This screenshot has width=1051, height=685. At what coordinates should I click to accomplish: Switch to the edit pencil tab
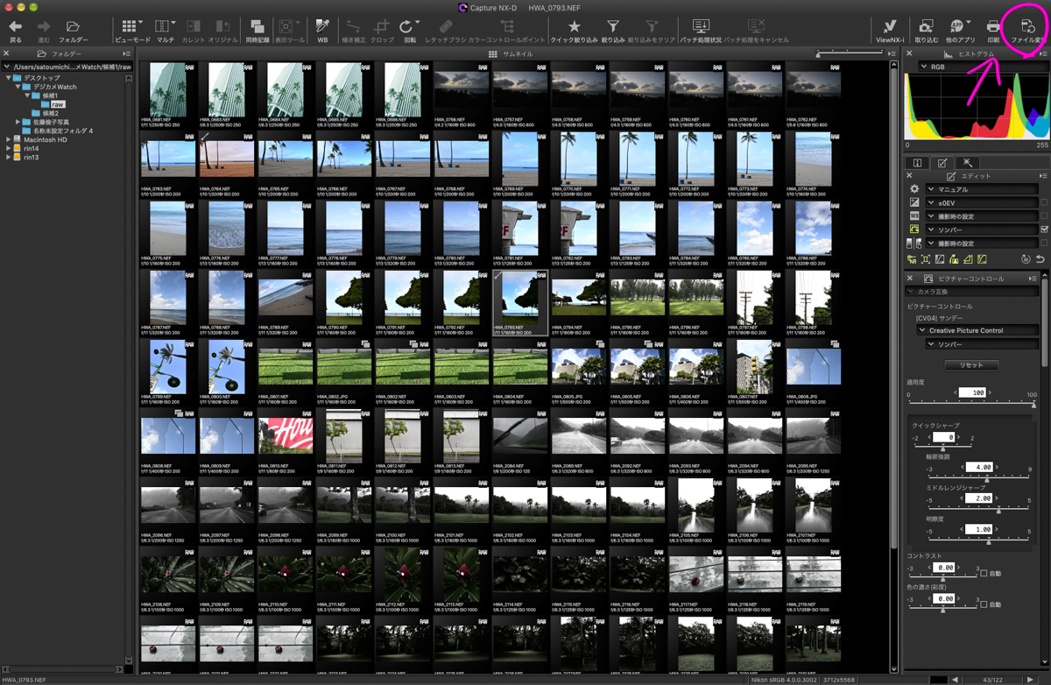coord(942,163)
